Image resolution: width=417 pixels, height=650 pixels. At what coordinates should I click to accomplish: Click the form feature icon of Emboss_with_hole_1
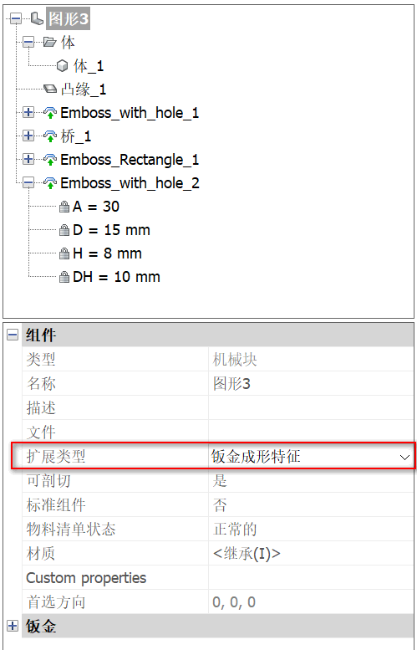tap(49, 113)
